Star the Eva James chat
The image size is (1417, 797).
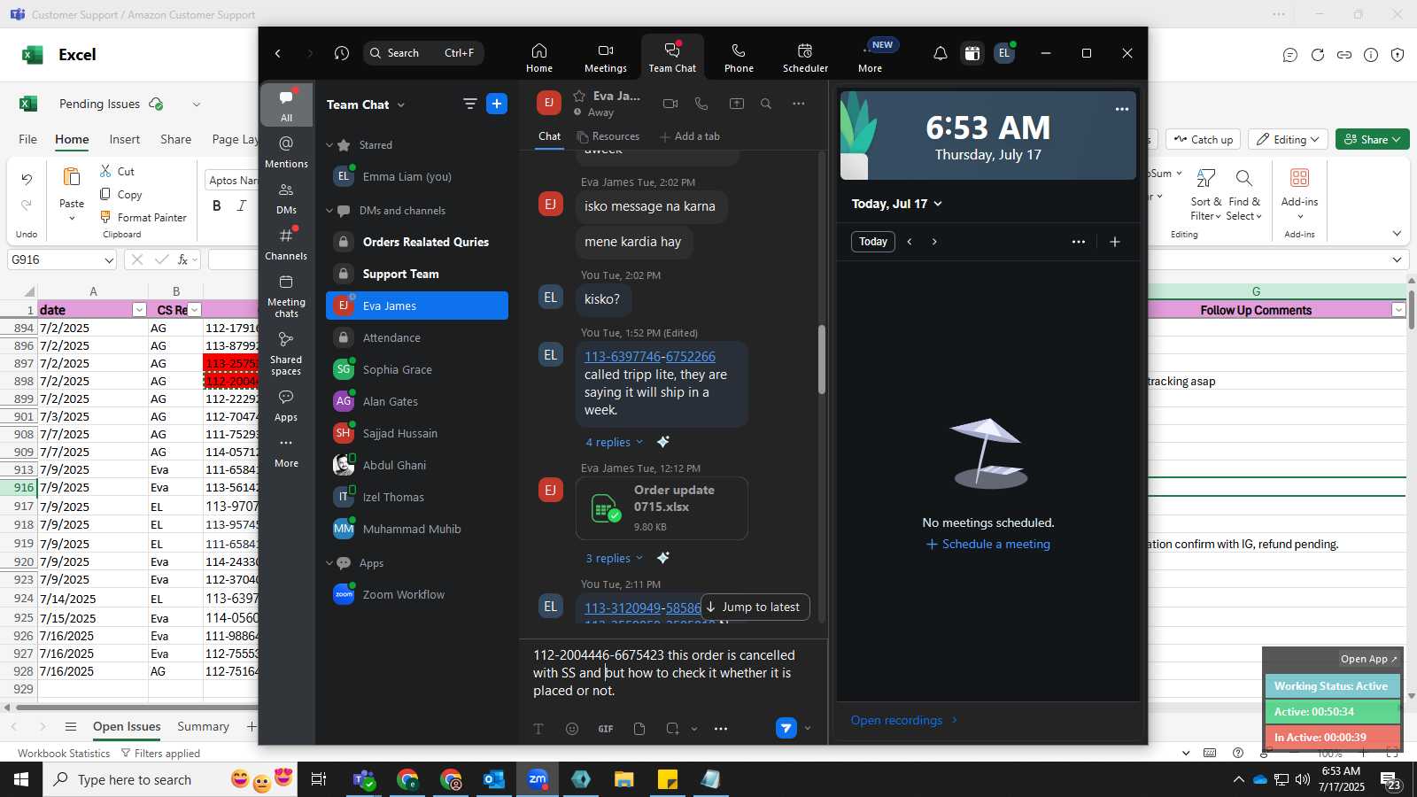click(x=579, y=96)
